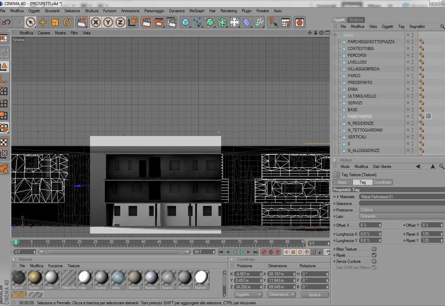Click the timeline frame 0 marker
Image resolution: width=445 pixels, height=306 pixels.
pos(16,242)
